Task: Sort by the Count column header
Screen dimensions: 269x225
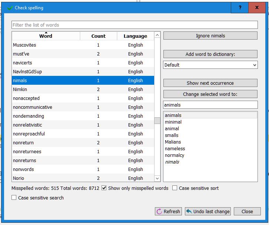Action: (99, 36)
